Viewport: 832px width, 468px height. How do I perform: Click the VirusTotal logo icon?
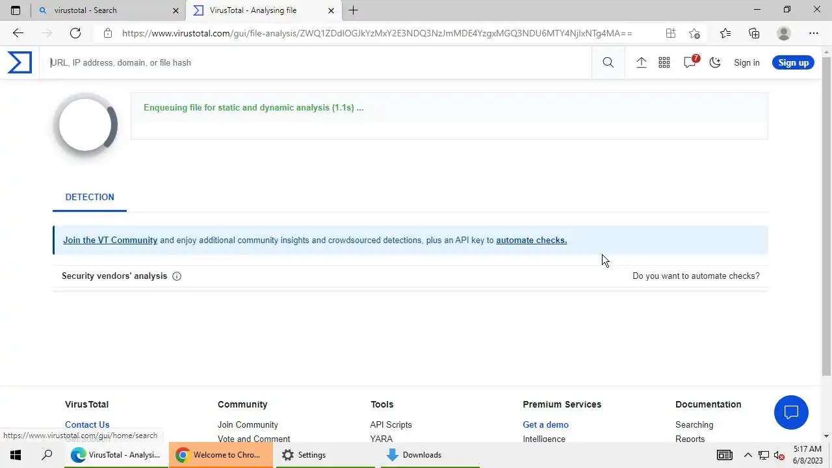(x=19, y=62)
